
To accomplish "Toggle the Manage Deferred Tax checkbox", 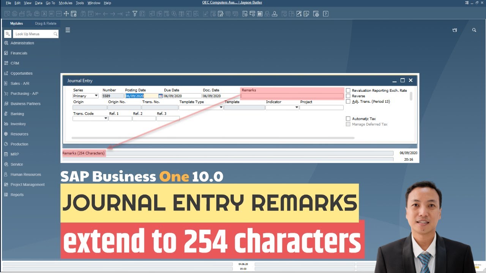I will coord(348,124).
